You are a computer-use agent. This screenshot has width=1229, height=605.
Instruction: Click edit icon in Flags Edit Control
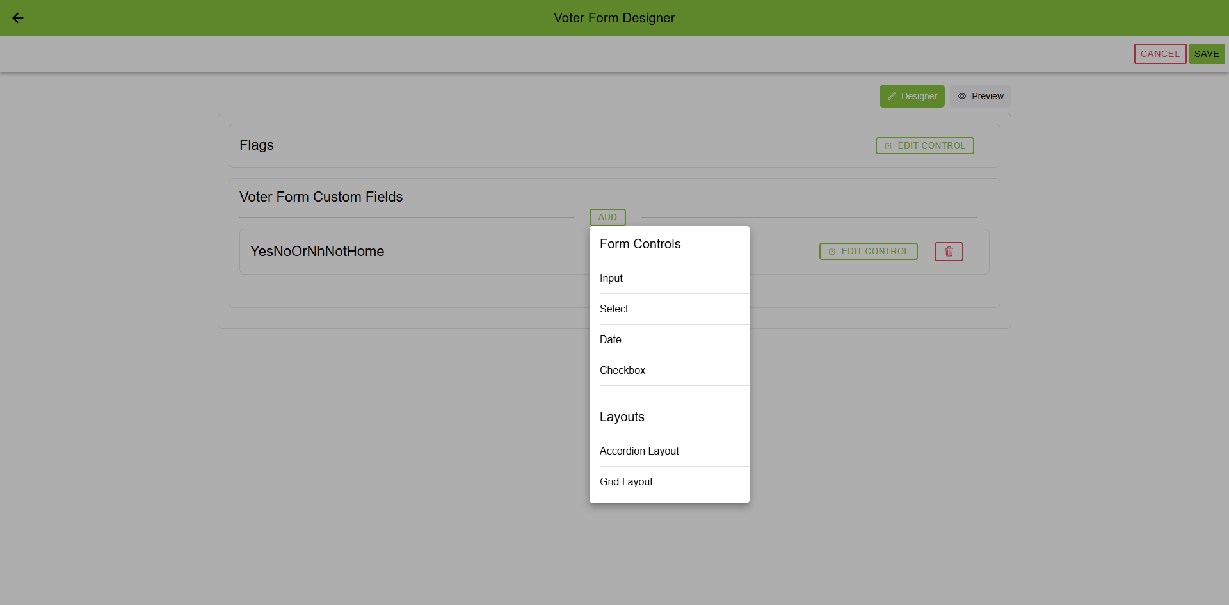(x=888, y=146)
